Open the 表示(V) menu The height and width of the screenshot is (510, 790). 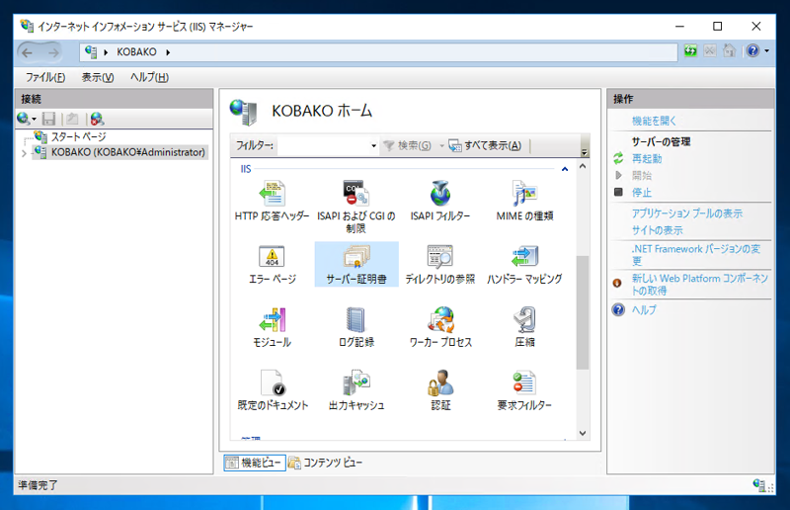click(98, 77)
